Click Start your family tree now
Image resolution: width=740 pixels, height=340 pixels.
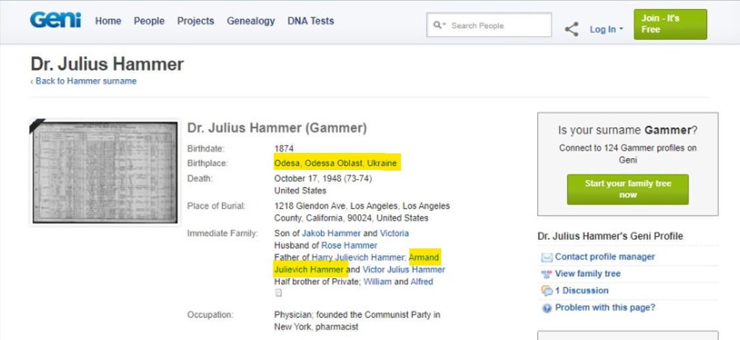coord(627,189)
